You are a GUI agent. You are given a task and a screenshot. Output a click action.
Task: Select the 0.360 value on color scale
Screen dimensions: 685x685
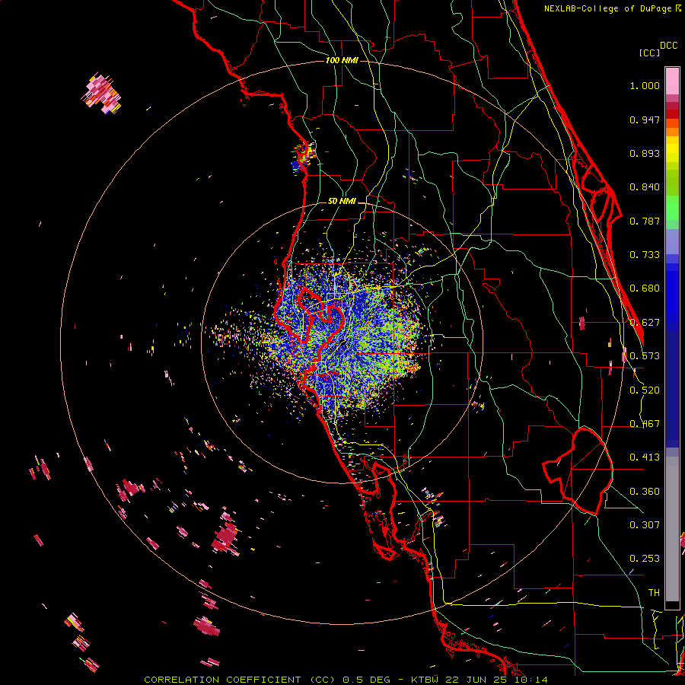645,492
